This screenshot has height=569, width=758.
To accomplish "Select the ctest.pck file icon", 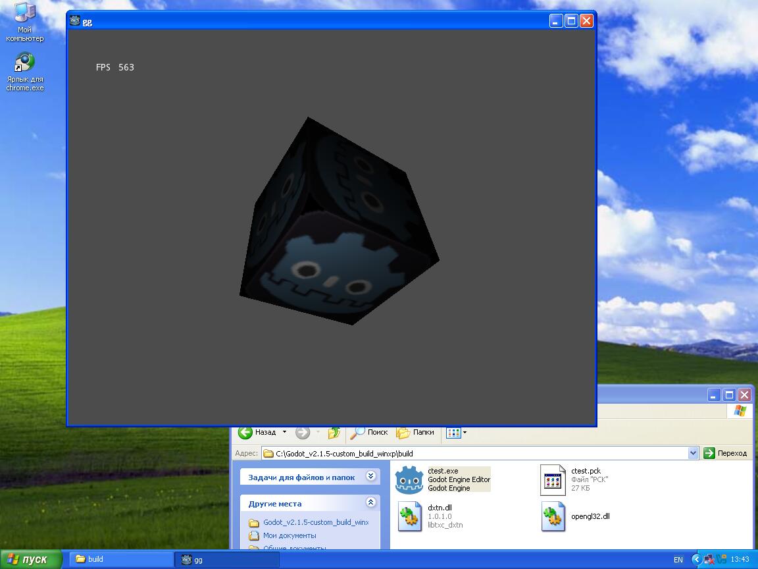I will pos(553,480).
